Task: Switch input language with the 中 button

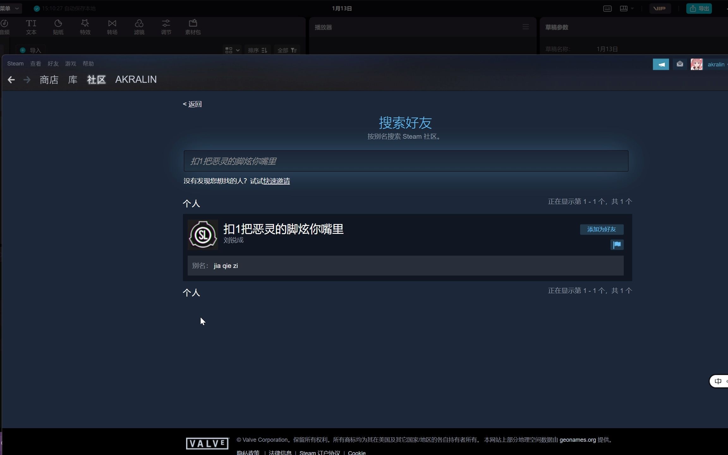Action: click(718, 381)
